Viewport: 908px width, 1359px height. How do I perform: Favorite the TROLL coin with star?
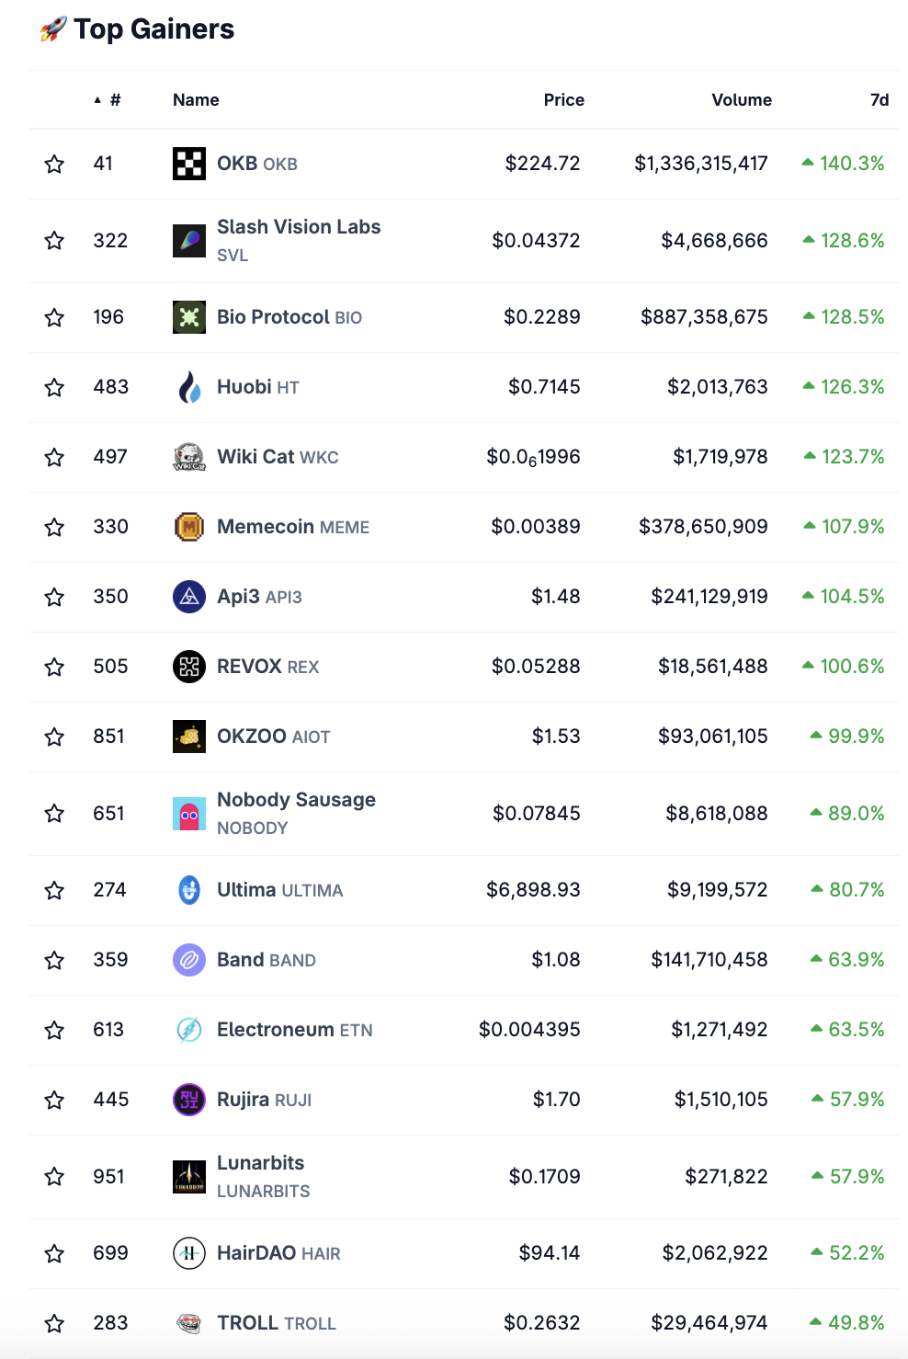pos(54,1323)
